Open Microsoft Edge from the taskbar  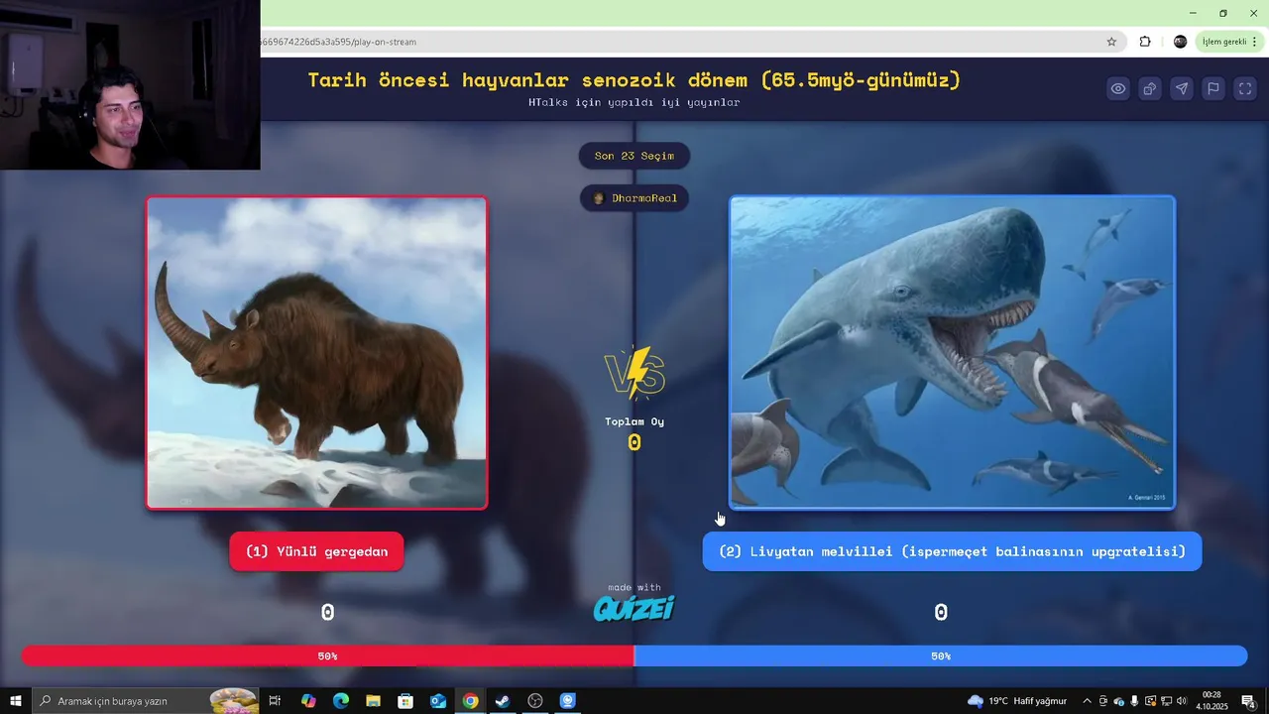341,701
